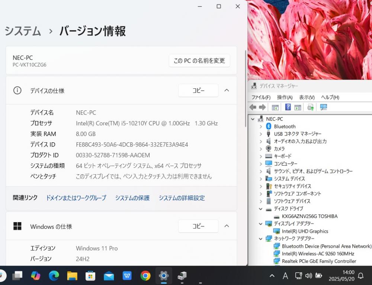Open WPS Office from the taskbar

(x=127, y=275)
